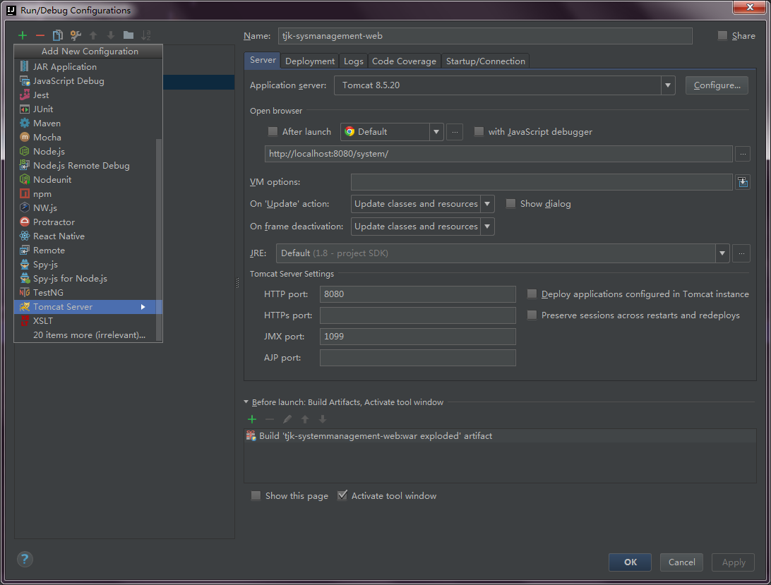Open the Logs tab

click(x=353, y=61)
